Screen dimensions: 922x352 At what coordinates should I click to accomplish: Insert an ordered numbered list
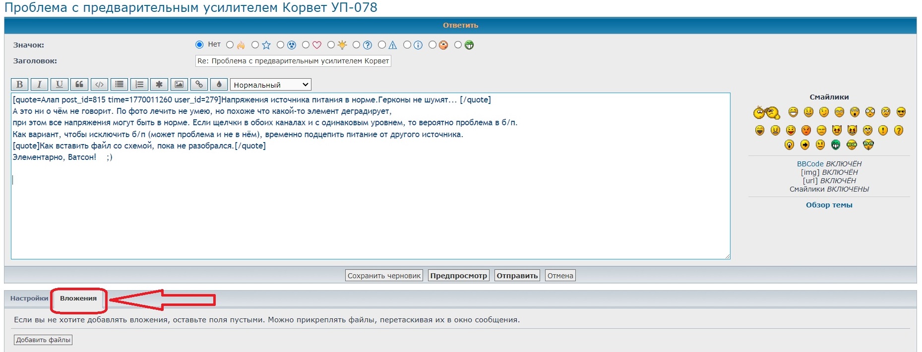pos(139,85)
